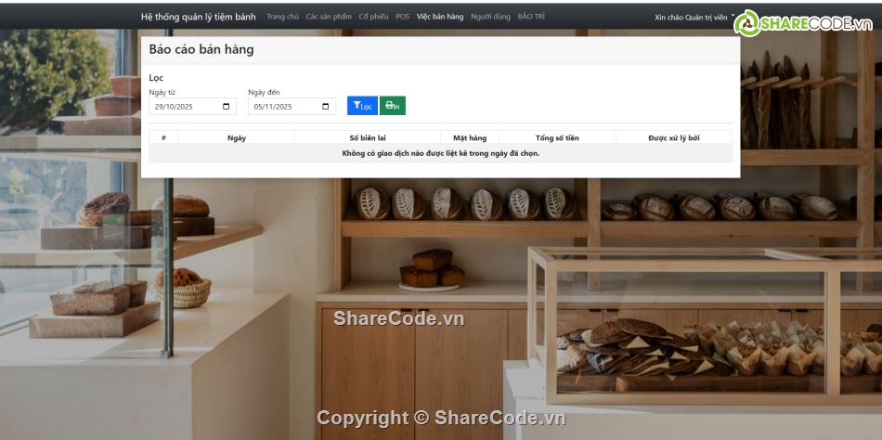The height and width of the screenshot is (440, 882).
Task: Click the ShareCode.vn logo
Action: pos(804,22)
